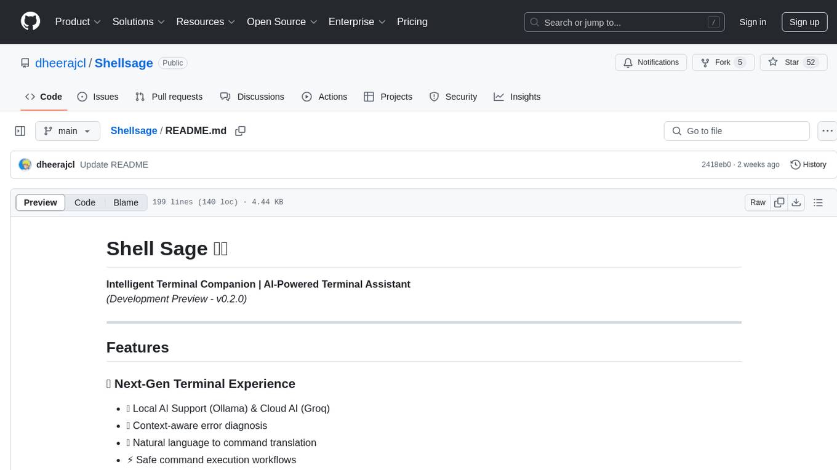Click the star count 52
This screenshot has width=837, height=470.
click(811, 63)
